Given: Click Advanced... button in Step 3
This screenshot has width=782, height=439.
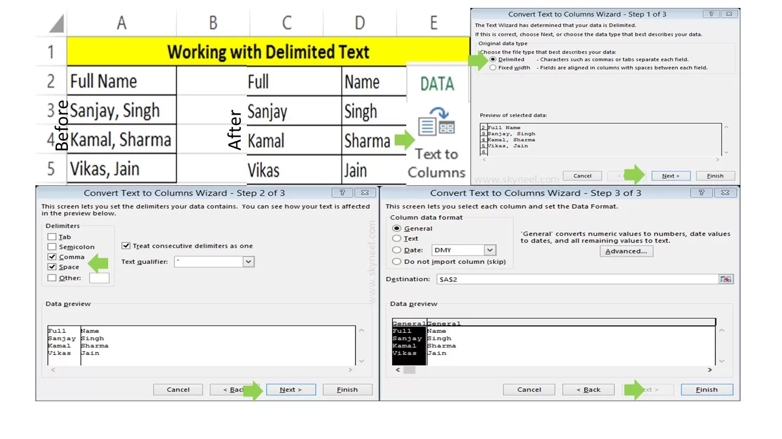Looking at the screenshot, I should pyautogui.click(x=626, y=251).
